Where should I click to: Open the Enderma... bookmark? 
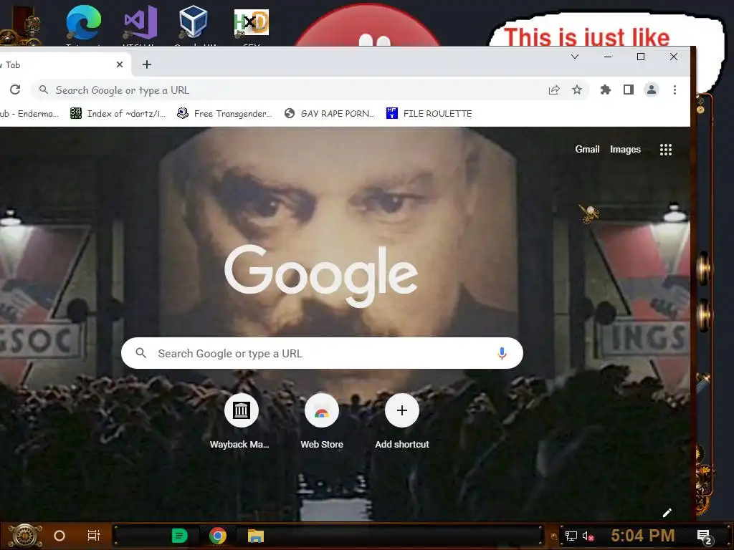[x=29, y=114]
